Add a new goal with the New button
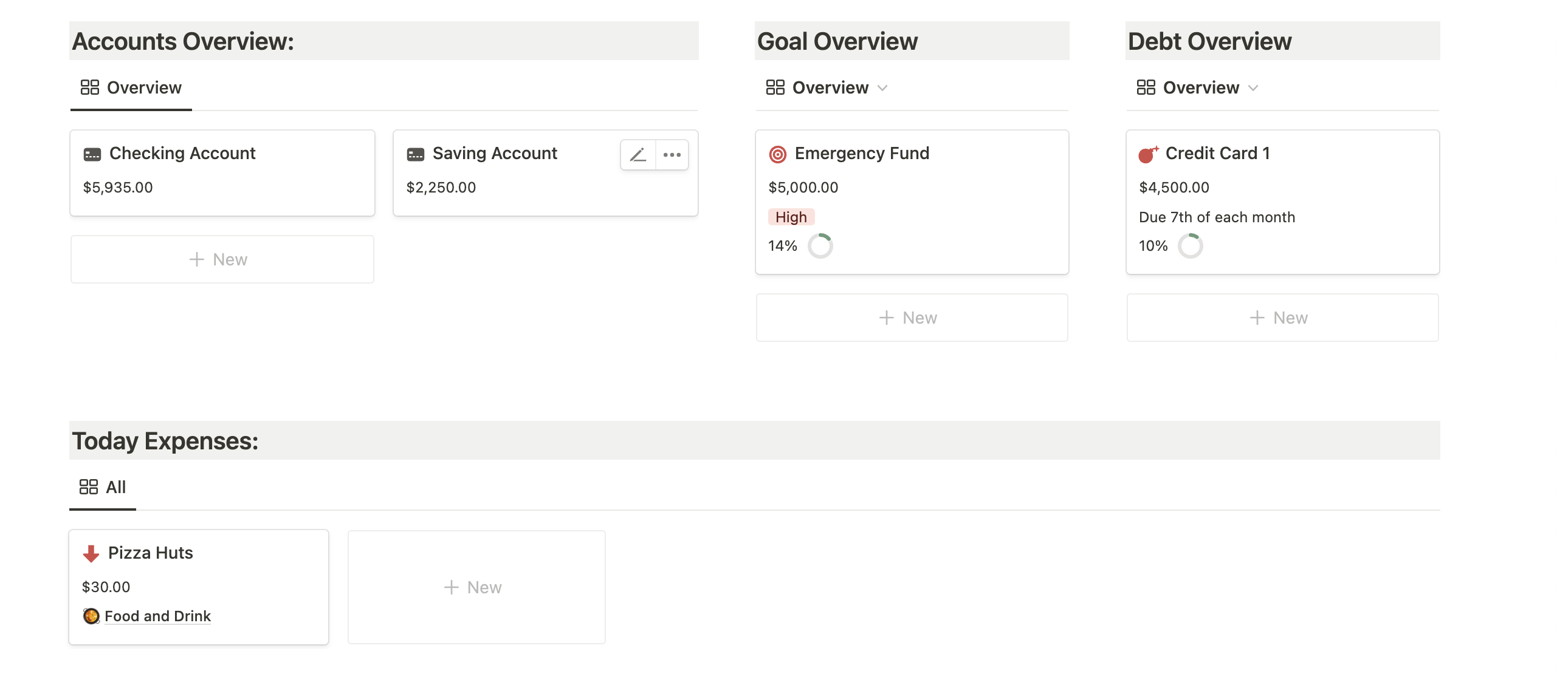 [x=912, y=318]
